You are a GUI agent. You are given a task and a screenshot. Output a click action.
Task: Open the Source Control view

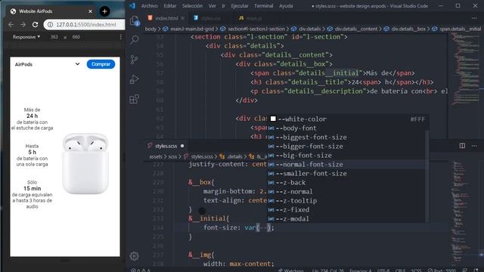134,59
